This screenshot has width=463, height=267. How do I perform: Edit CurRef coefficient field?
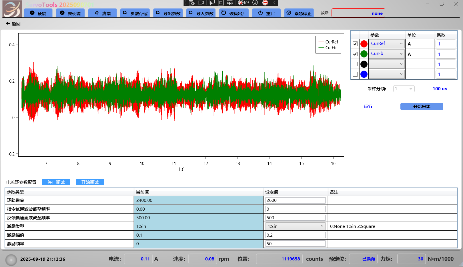click(x=446, y=44)
